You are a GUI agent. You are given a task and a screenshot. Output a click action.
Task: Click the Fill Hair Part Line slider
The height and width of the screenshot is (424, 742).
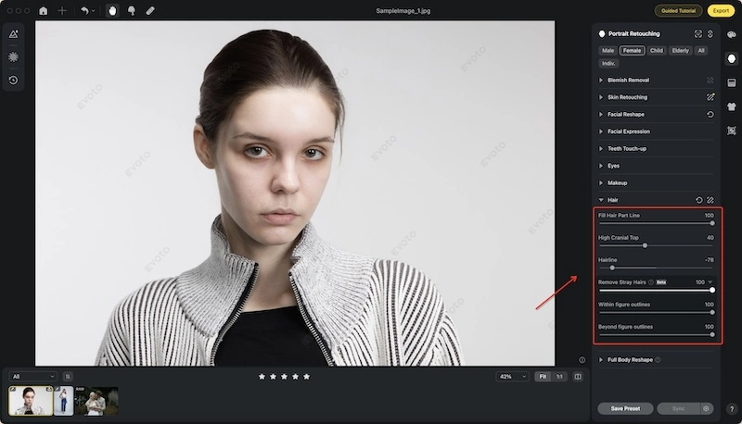[x=656, y=223]
